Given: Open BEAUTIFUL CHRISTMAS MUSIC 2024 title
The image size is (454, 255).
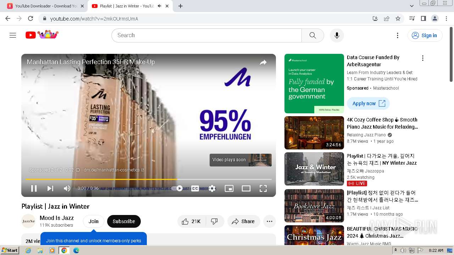Looking at the screenshot, I should pyautogui.click(x=382, y=232).
